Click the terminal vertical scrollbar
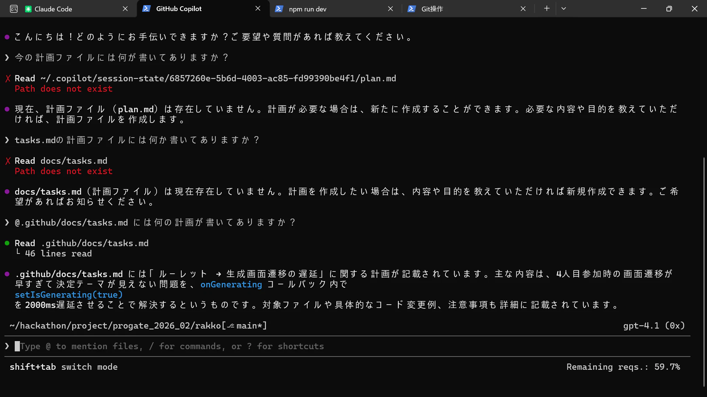Viewport: 707px width, 397px height. (704, 272)
